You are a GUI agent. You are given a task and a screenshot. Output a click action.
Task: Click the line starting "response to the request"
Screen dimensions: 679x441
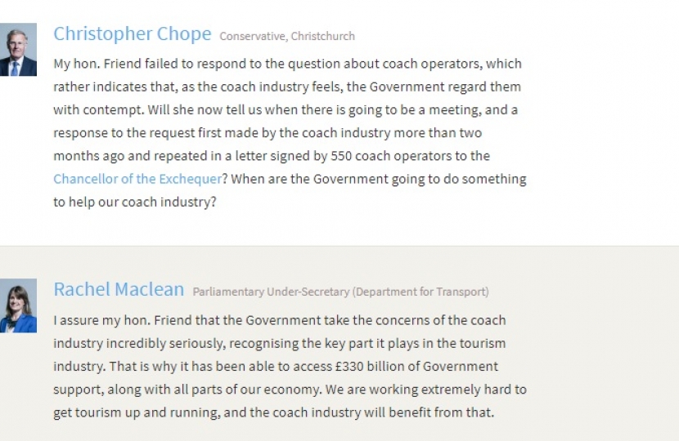pyautogui.click(x=268, y=132)
